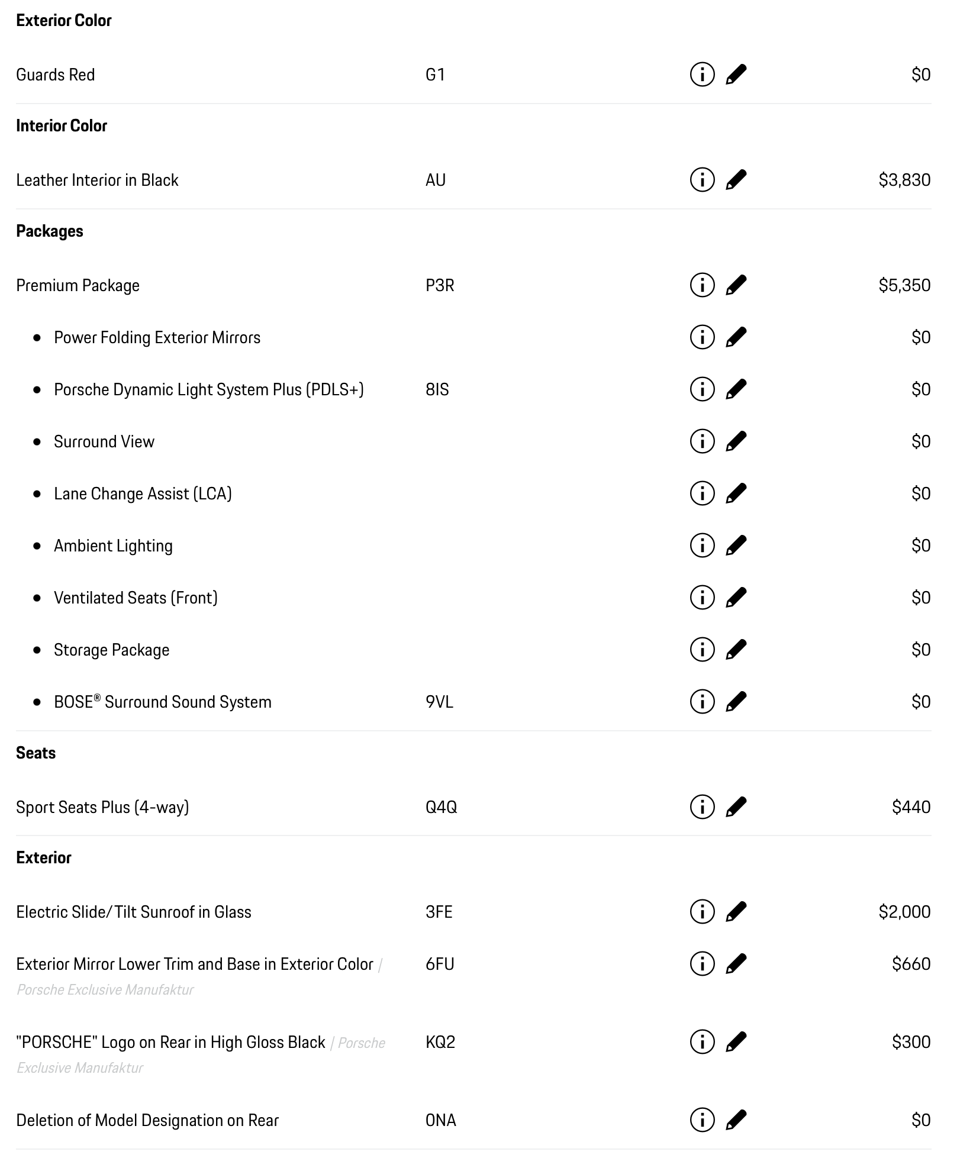Show info for Leather Interior in Black
This screenshot has height=1155, width=973.
pyautogui.click(x=702, y=180)
